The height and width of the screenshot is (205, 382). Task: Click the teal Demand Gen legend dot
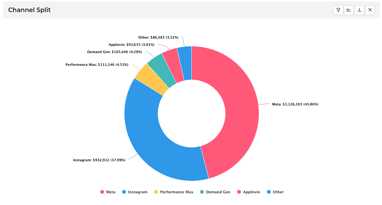203,192
